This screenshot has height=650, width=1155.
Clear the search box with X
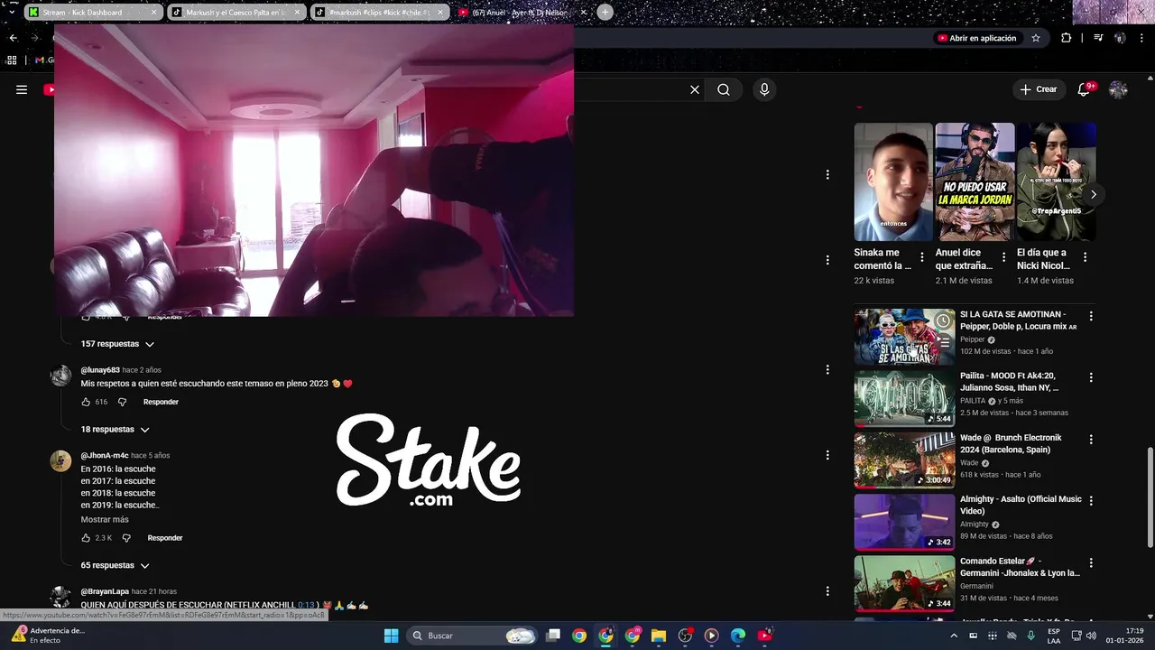(695, 89)
